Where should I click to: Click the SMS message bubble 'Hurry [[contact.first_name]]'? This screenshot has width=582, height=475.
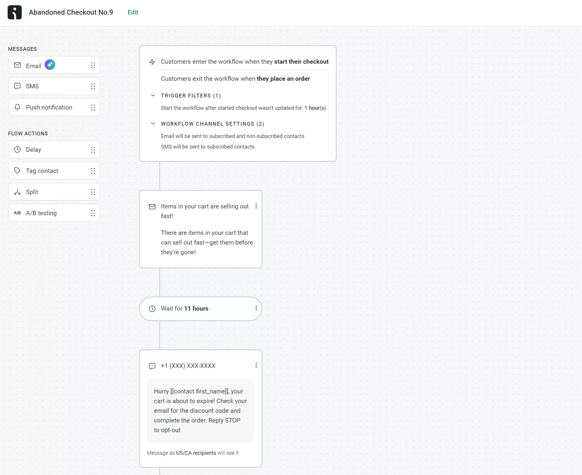tap(200, 411)
